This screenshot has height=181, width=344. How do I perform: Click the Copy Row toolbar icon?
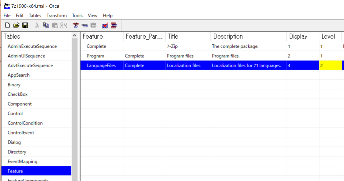pos(85,25)
